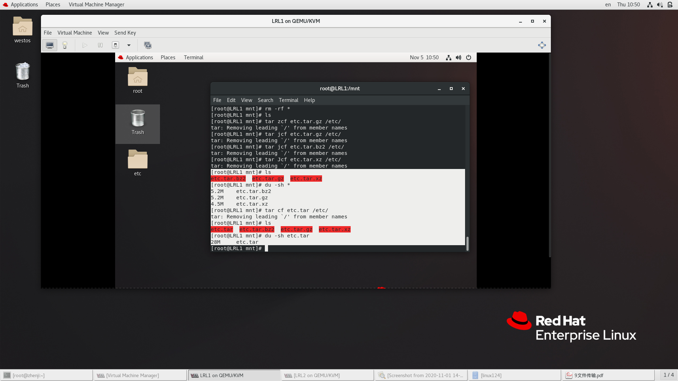Screen dimensions: 678x381
Task: Open the Send Key menu
Action: [125, 33]
